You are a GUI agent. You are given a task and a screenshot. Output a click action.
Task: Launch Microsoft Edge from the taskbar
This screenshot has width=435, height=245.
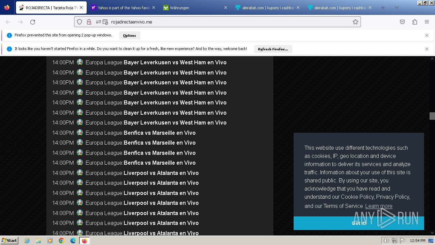click(73, 241)
